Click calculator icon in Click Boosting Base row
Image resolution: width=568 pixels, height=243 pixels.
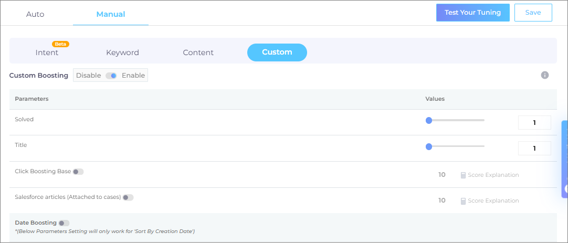[x=463, y=175]
